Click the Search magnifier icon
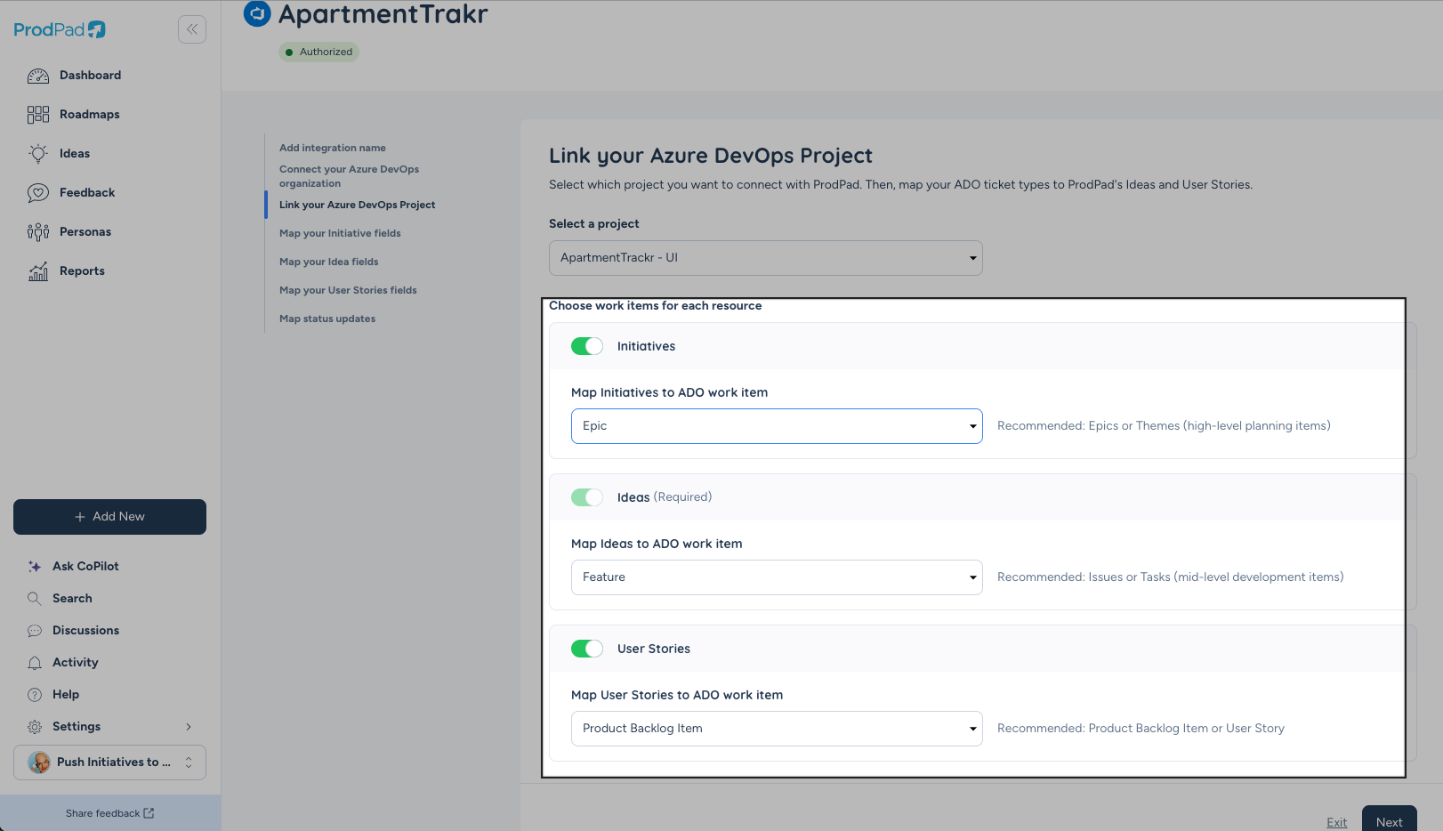 tap(35, 599)
